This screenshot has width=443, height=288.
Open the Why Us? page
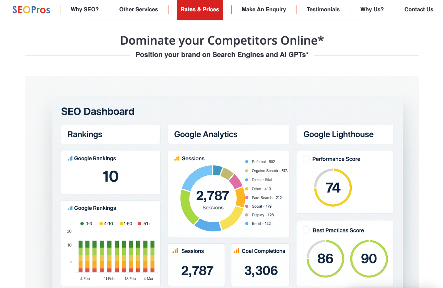372,10
